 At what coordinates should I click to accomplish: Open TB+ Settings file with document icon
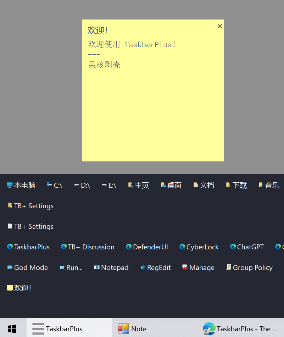pos(30,226)
